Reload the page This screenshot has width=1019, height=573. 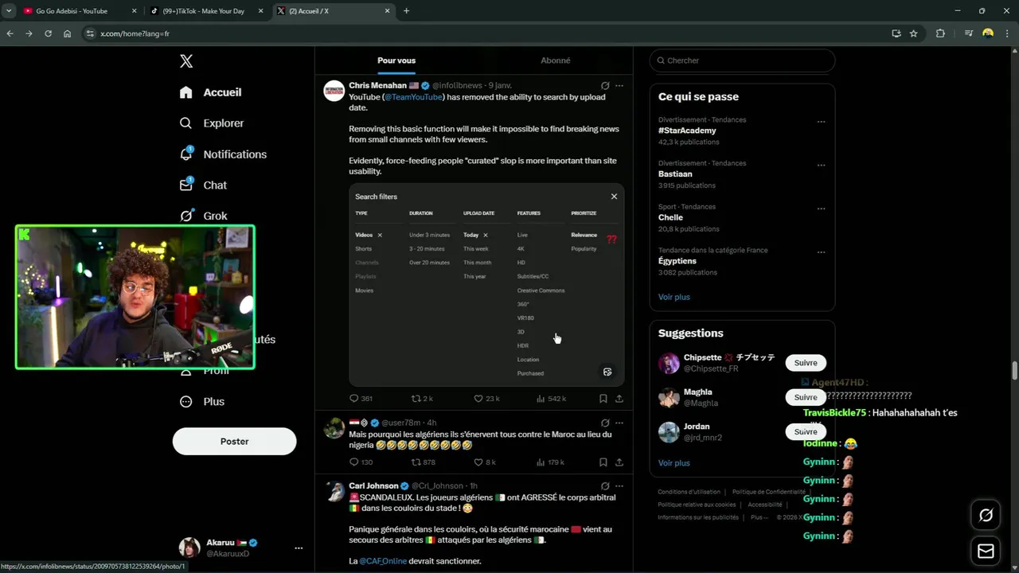click(48, 33)
